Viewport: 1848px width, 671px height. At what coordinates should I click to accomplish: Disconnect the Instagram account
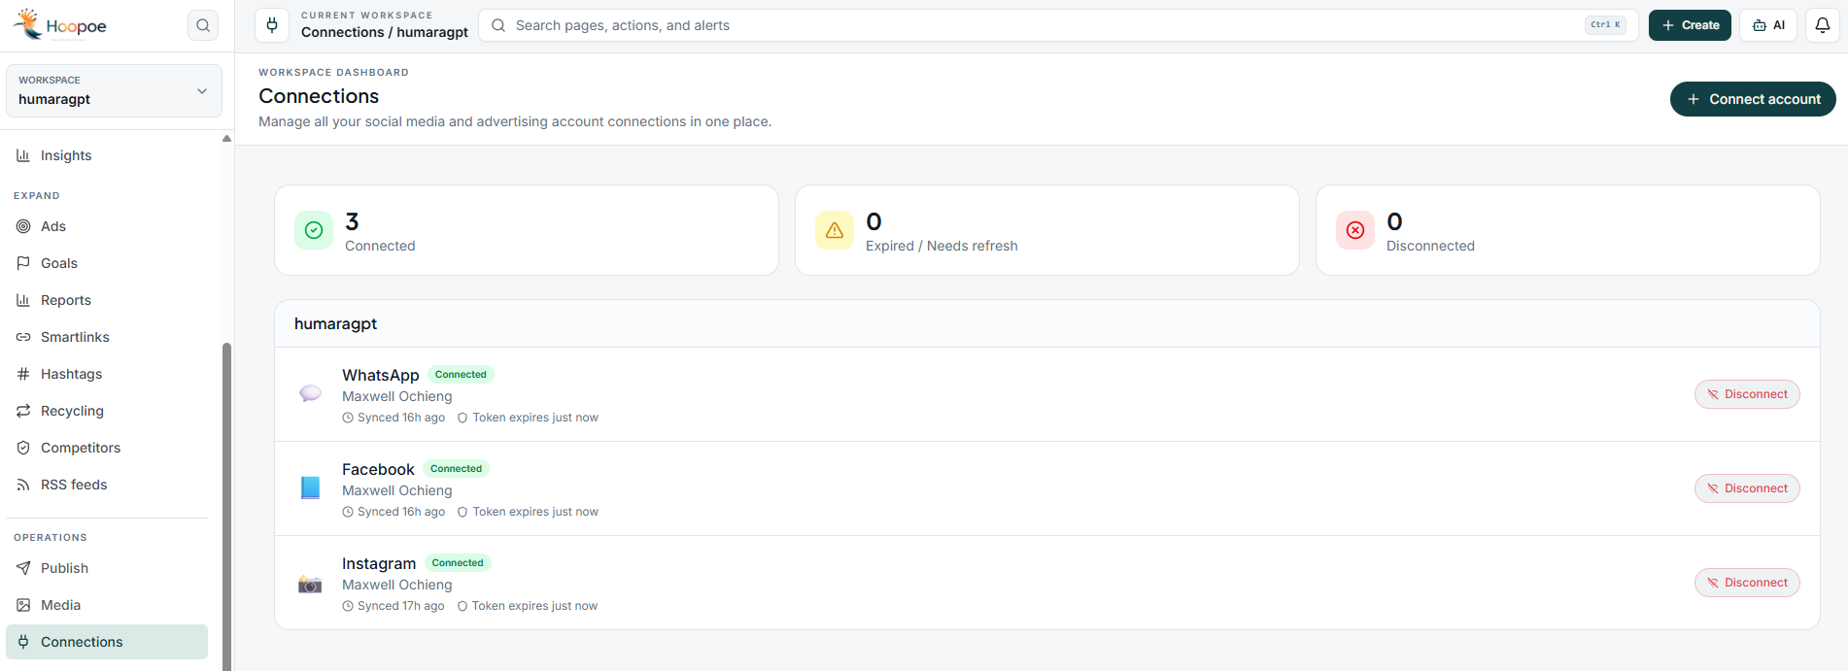coord(1747,583)
